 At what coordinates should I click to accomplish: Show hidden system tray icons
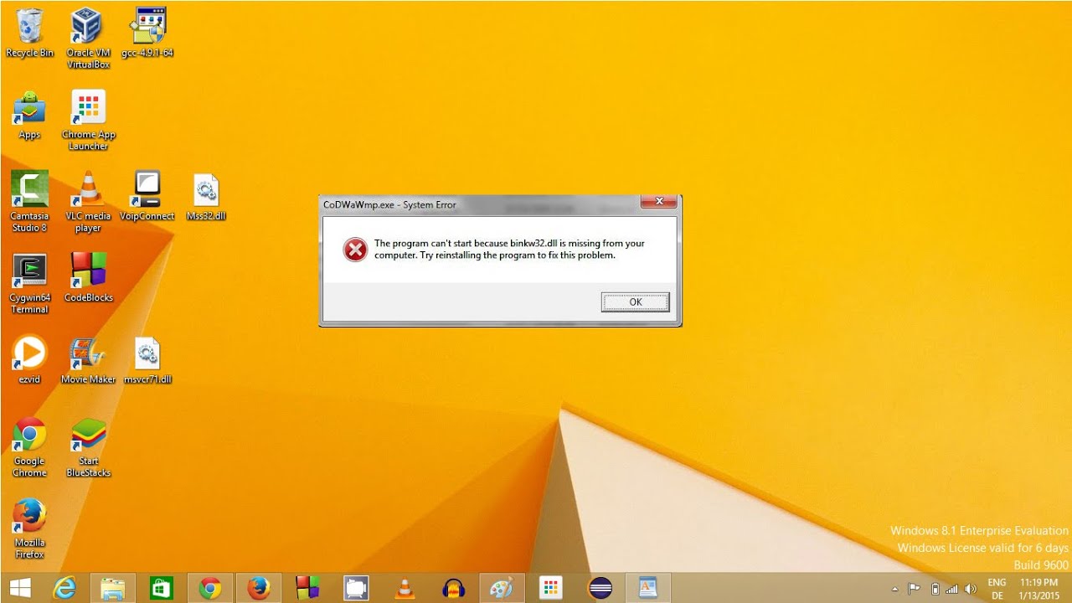895,589
